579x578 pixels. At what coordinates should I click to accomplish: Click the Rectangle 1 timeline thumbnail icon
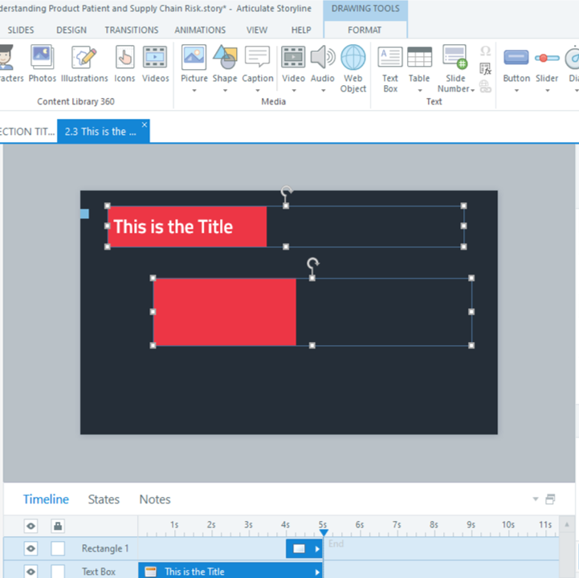[299, 549]
